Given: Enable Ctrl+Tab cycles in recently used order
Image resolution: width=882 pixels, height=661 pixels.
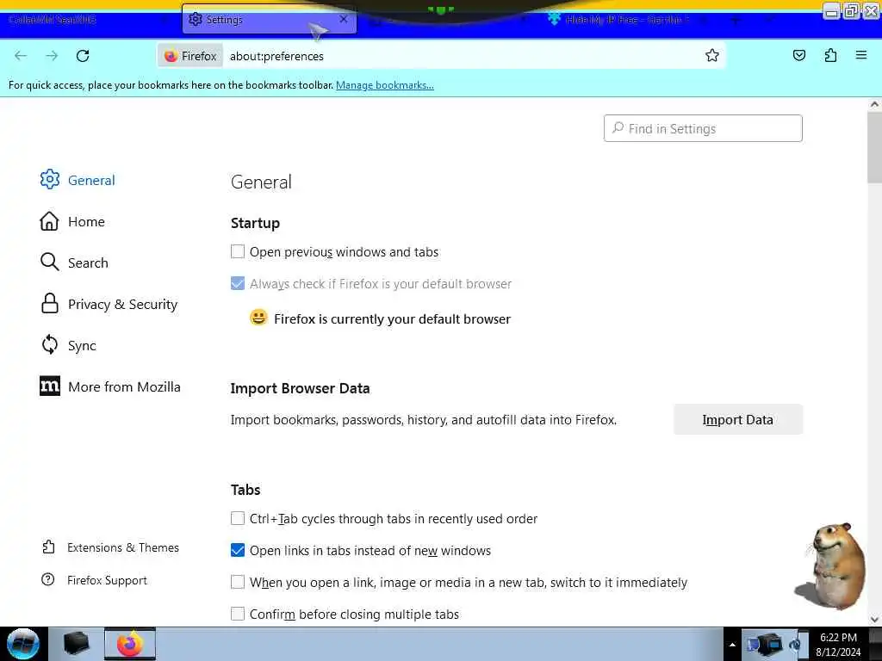Looking at the screenshot, I should (x=238, y=518).
